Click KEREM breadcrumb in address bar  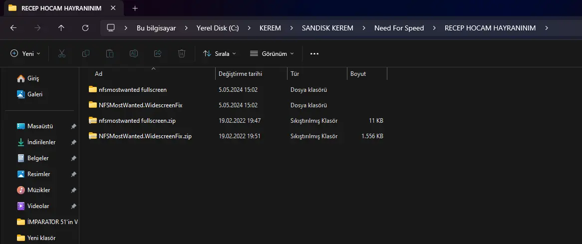click(x=270, y=28)
